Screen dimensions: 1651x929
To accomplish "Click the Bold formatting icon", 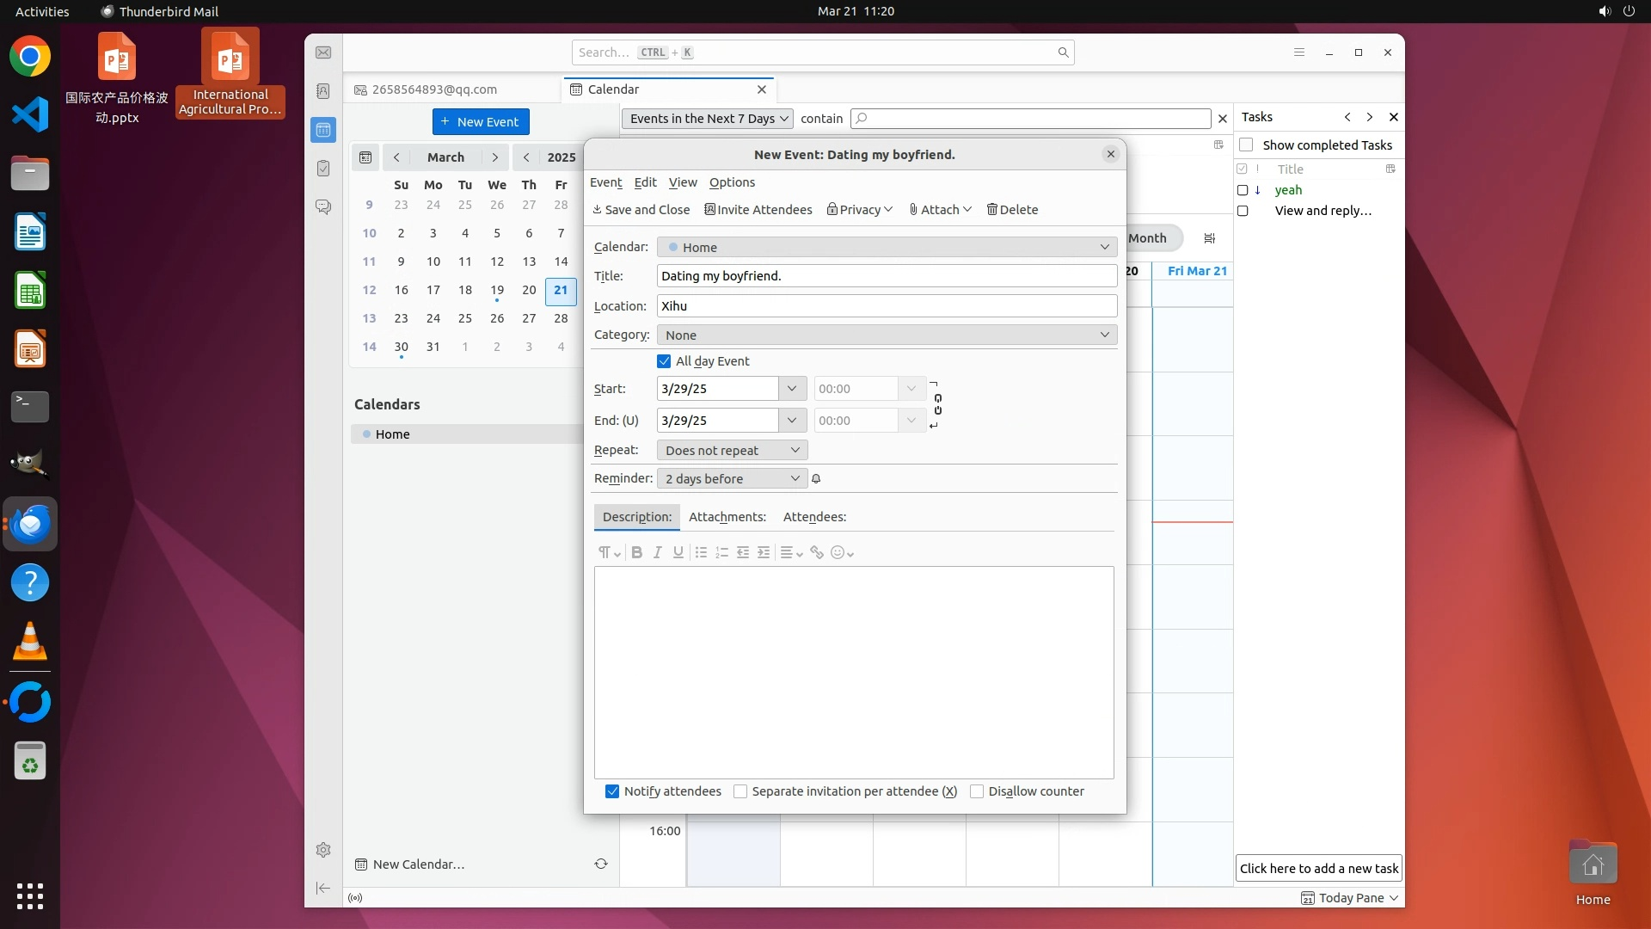I will tap(636, 552).
